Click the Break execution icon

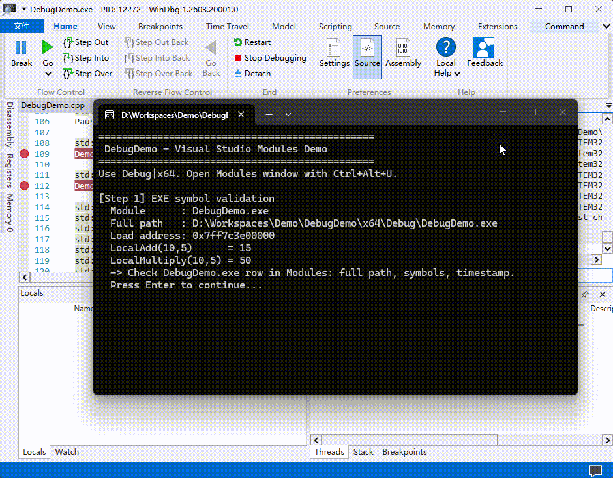pyautogui.click(x=21, y=53)
